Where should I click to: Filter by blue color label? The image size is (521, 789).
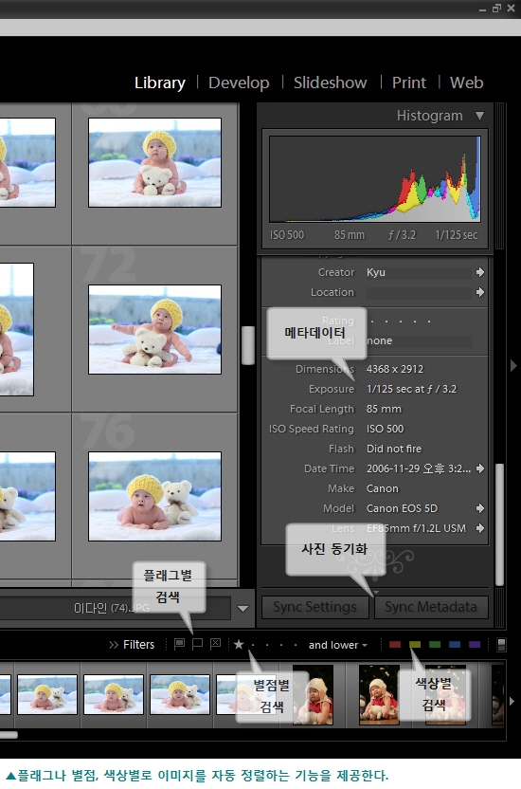coord(455,645)
